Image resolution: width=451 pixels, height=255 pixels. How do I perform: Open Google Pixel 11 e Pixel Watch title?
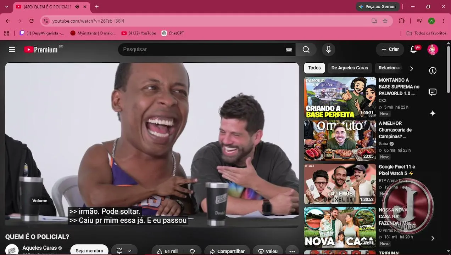[397, 170]
